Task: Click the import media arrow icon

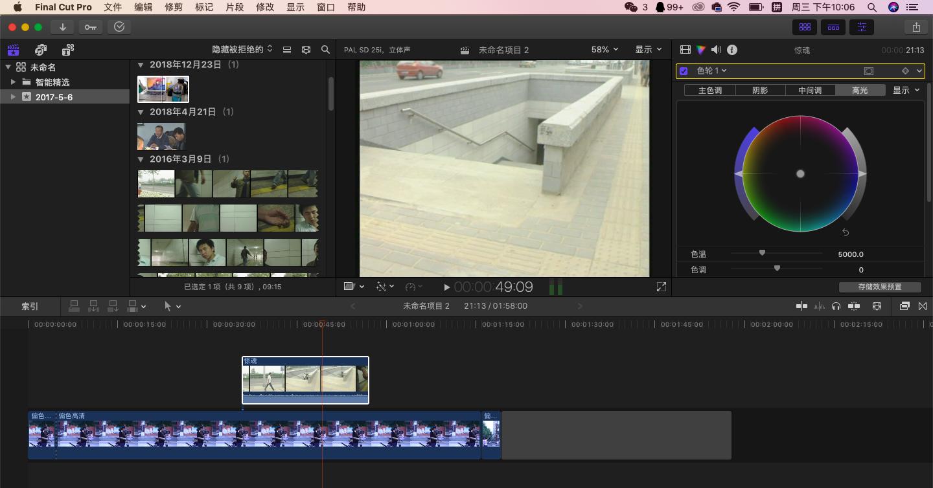Action: click(63, 27)
